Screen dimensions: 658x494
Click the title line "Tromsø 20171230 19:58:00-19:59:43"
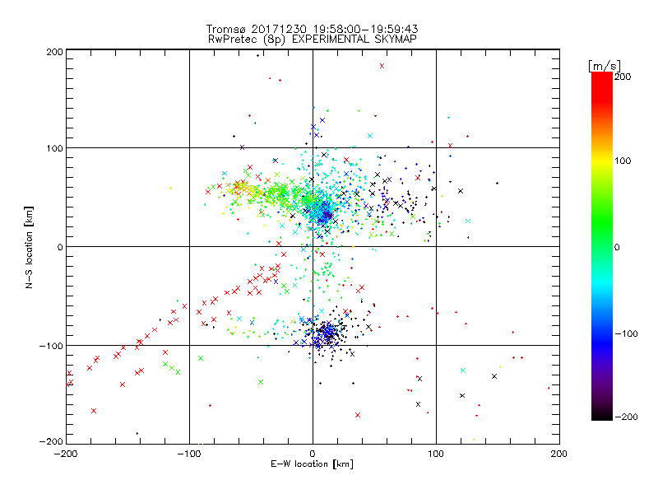click(312, 29)
